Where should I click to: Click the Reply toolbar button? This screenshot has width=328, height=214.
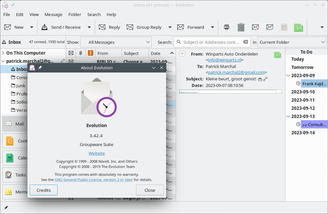coord(110,27)
